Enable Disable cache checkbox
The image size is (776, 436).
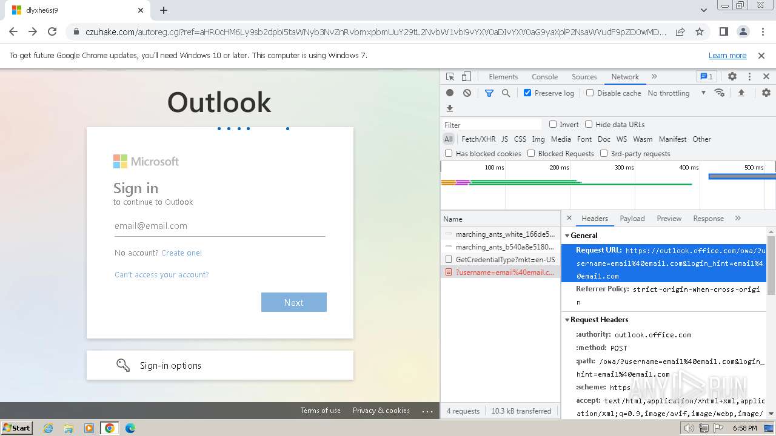[x=590, y=93]
